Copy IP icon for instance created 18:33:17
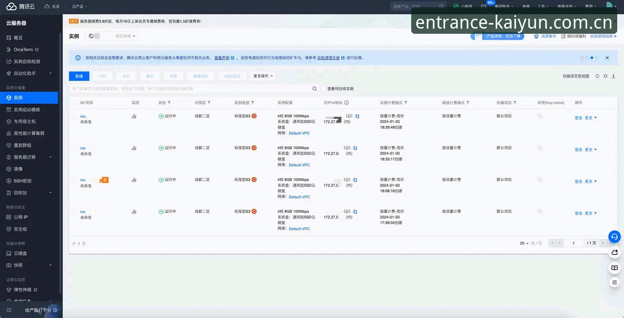 355,148
